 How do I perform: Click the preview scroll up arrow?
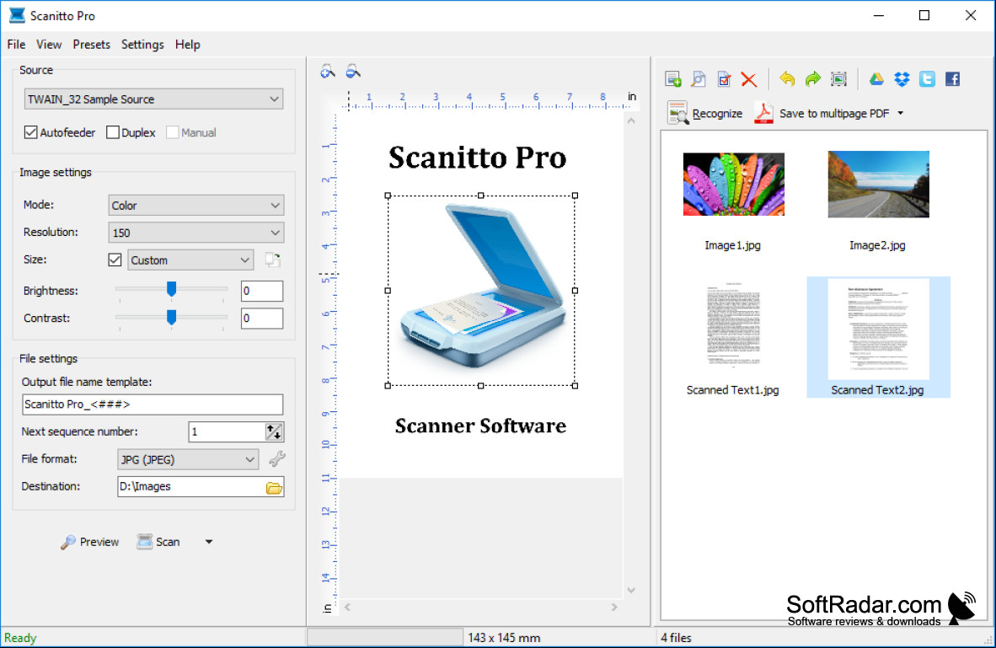pyautogui.click(x=631, y=120)
